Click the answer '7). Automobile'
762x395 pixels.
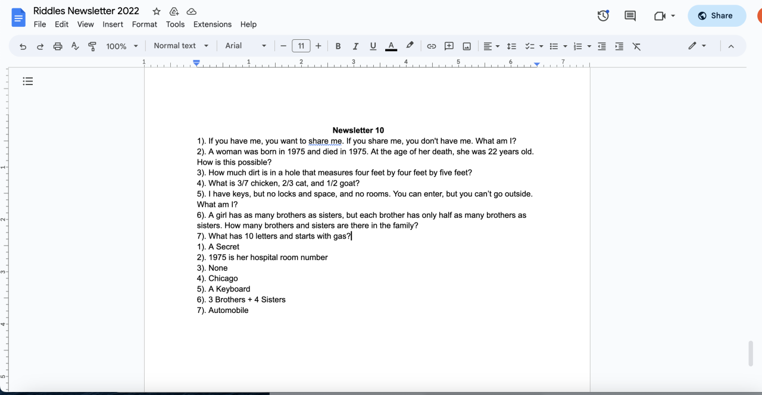pos(223,311)
